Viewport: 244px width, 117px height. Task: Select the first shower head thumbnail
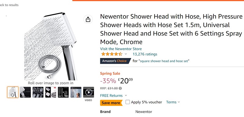pos(13,92)
